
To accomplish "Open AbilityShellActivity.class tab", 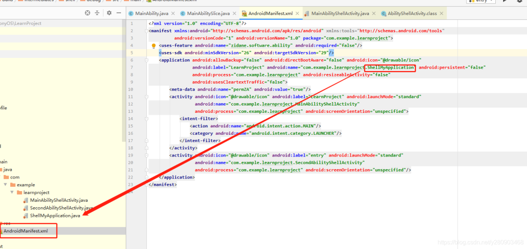I will pos(412,14).
